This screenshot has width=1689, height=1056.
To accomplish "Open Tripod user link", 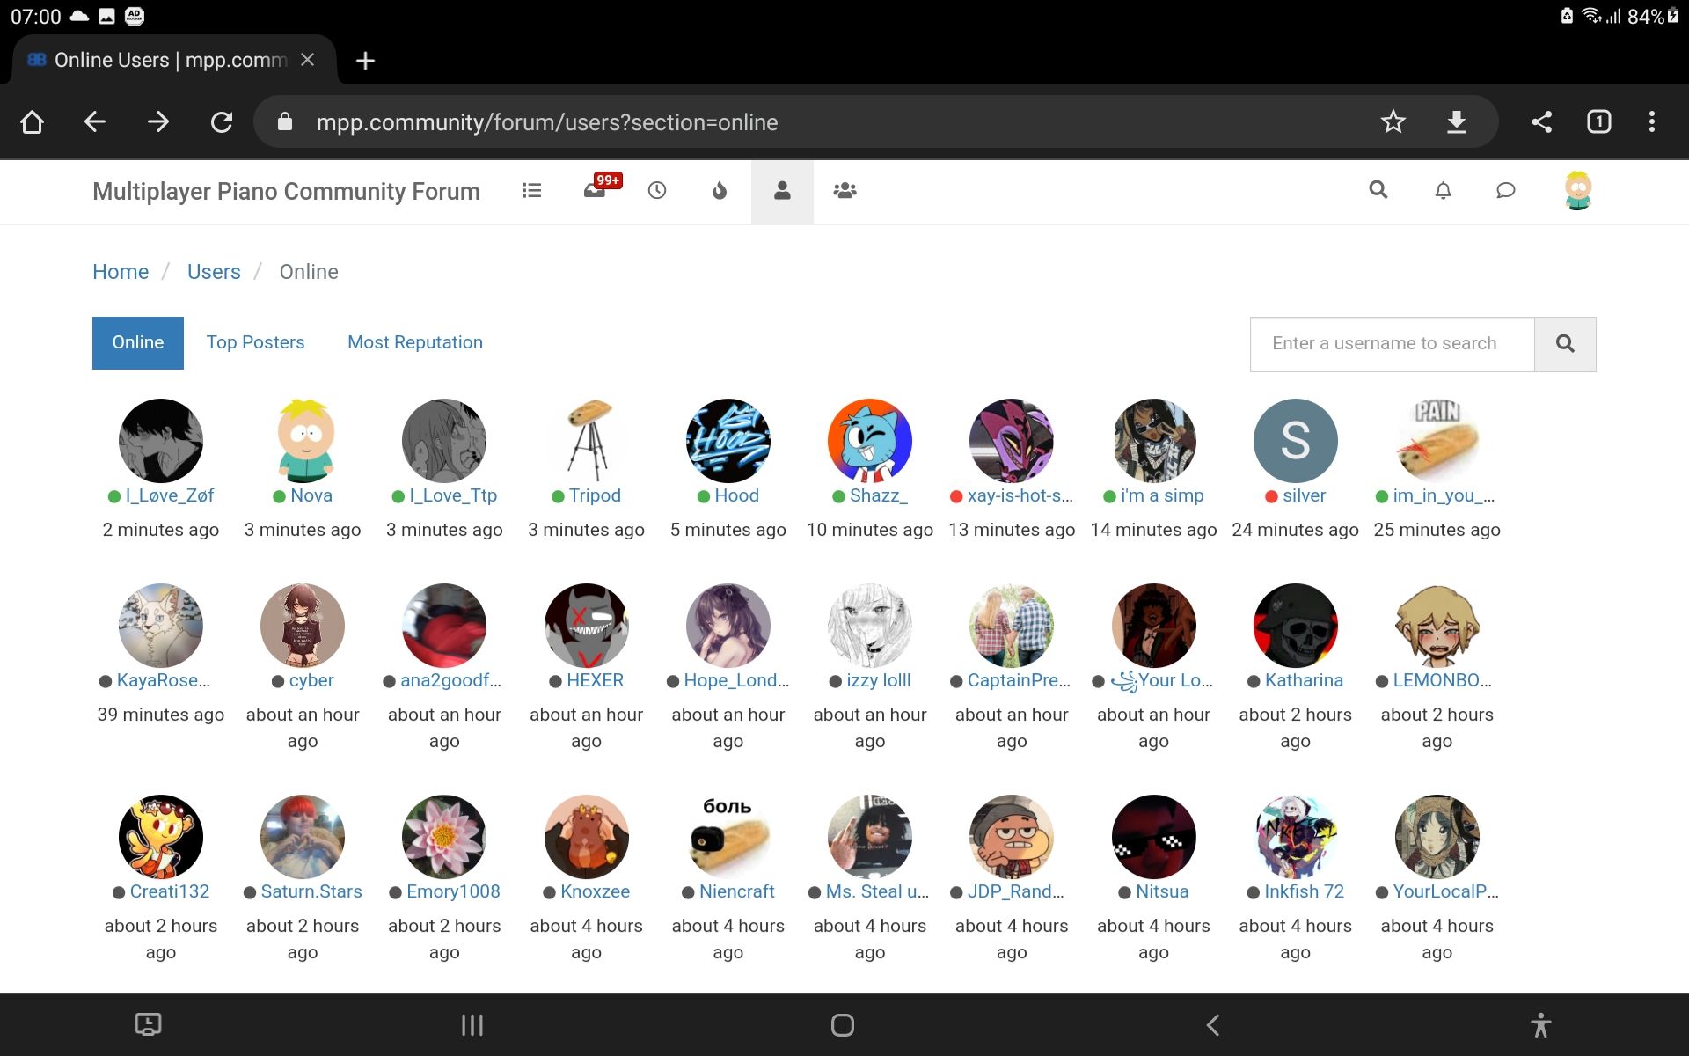I will (595, 495).
